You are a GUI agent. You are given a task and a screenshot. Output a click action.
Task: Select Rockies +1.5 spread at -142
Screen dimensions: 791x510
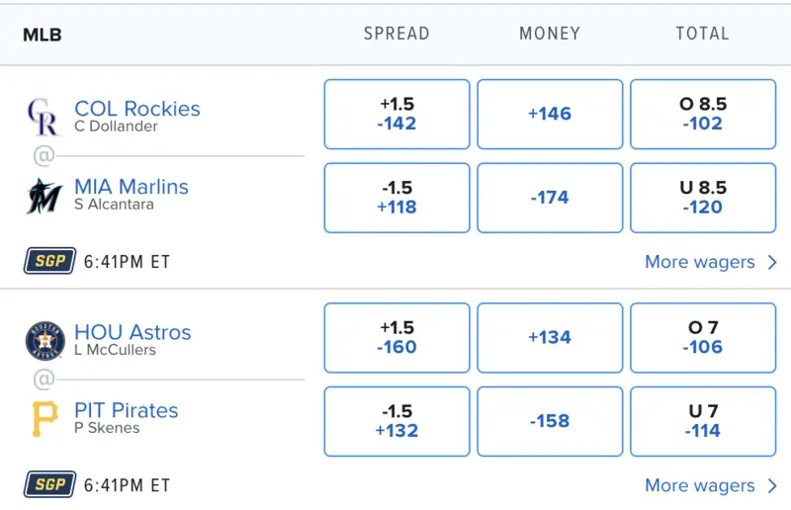click(x=396, y=115)
